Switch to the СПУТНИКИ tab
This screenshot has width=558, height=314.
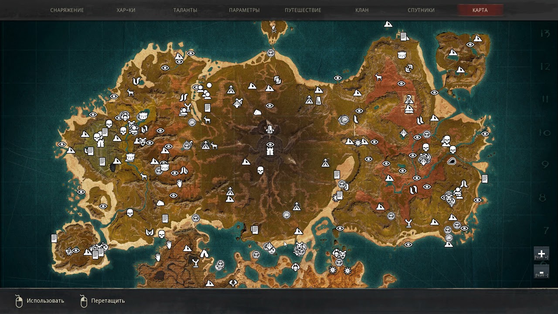pos(421,10)
